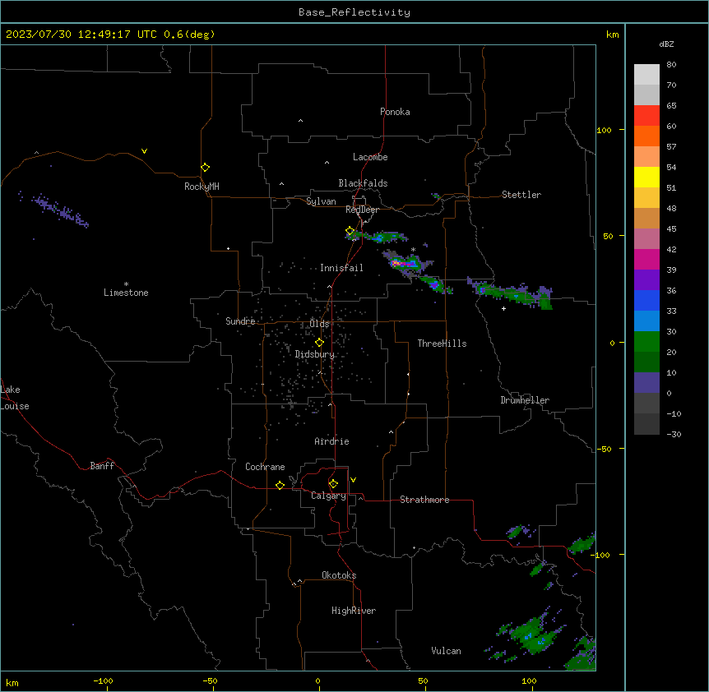Click the yellow v marker northwest of RockyMH
Viewport: 709px width, 692px height.
[x=144, y=151]
